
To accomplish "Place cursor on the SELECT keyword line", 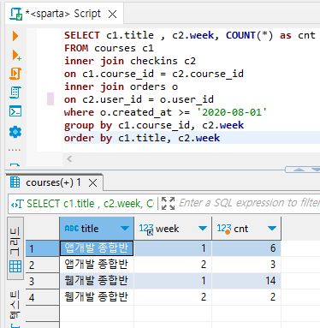I will [x=190, y=35].
